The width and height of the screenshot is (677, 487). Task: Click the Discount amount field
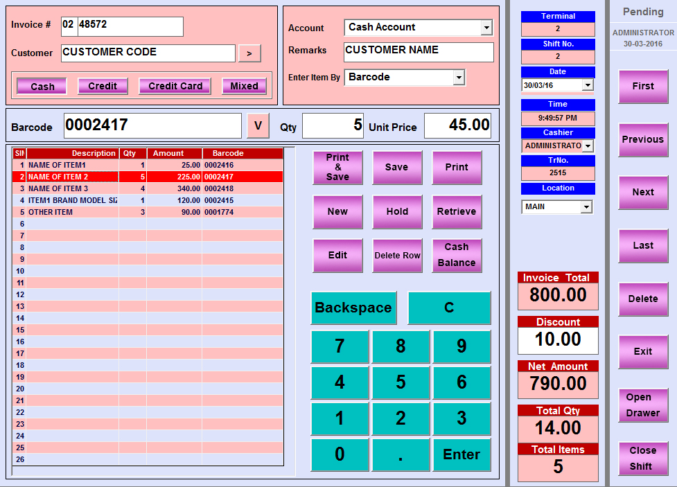558,340
